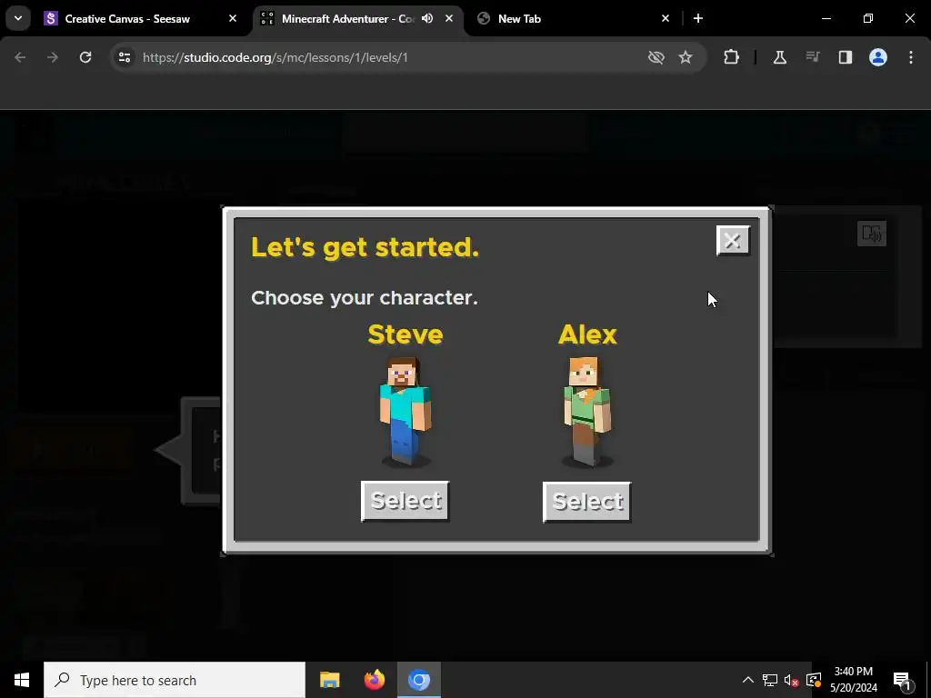Close the Creative Canvas - Seesaw tab
931x698 pixels.
tap(233, 18)
